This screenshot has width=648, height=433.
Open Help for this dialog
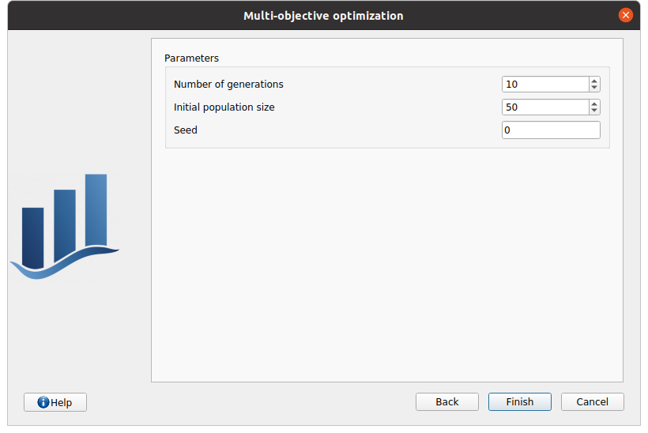click(55, 402)
